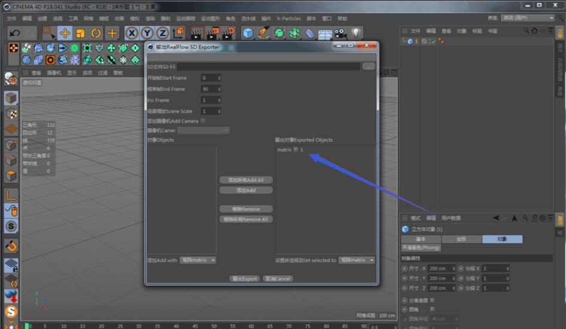
Task: Click the Remove button
Action: point(246,209)
